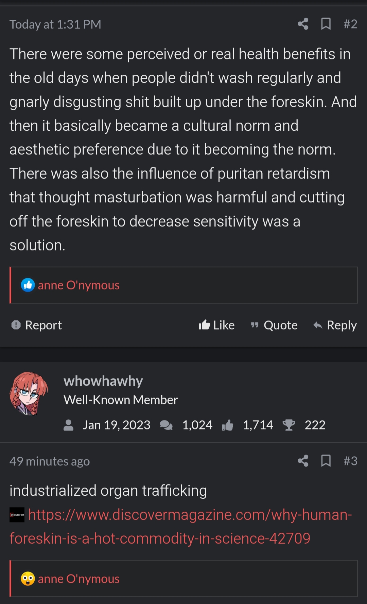Image resolution: width=367 pixels, height=604 pixels.
Task: Click the thumbs-up reaction icon on post #2
Action: click(x=28, y=285)
